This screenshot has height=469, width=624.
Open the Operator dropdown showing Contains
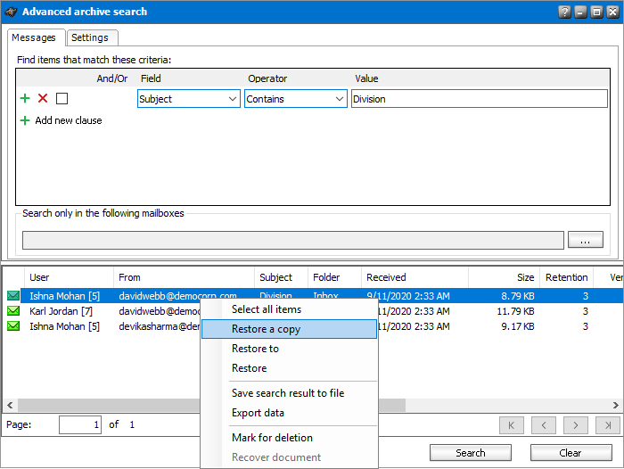296,99
